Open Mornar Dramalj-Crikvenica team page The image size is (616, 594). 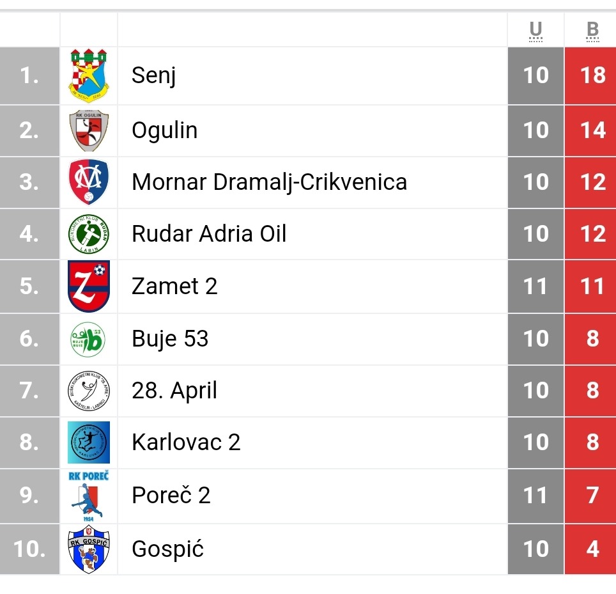click(x=269, y=182)
